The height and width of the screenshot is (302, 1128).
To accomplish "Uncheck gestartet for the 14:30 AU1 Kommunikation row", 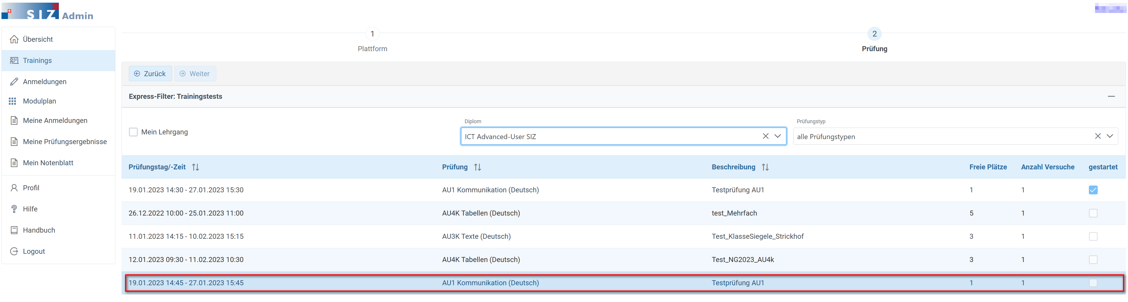I will (1093, 190).
